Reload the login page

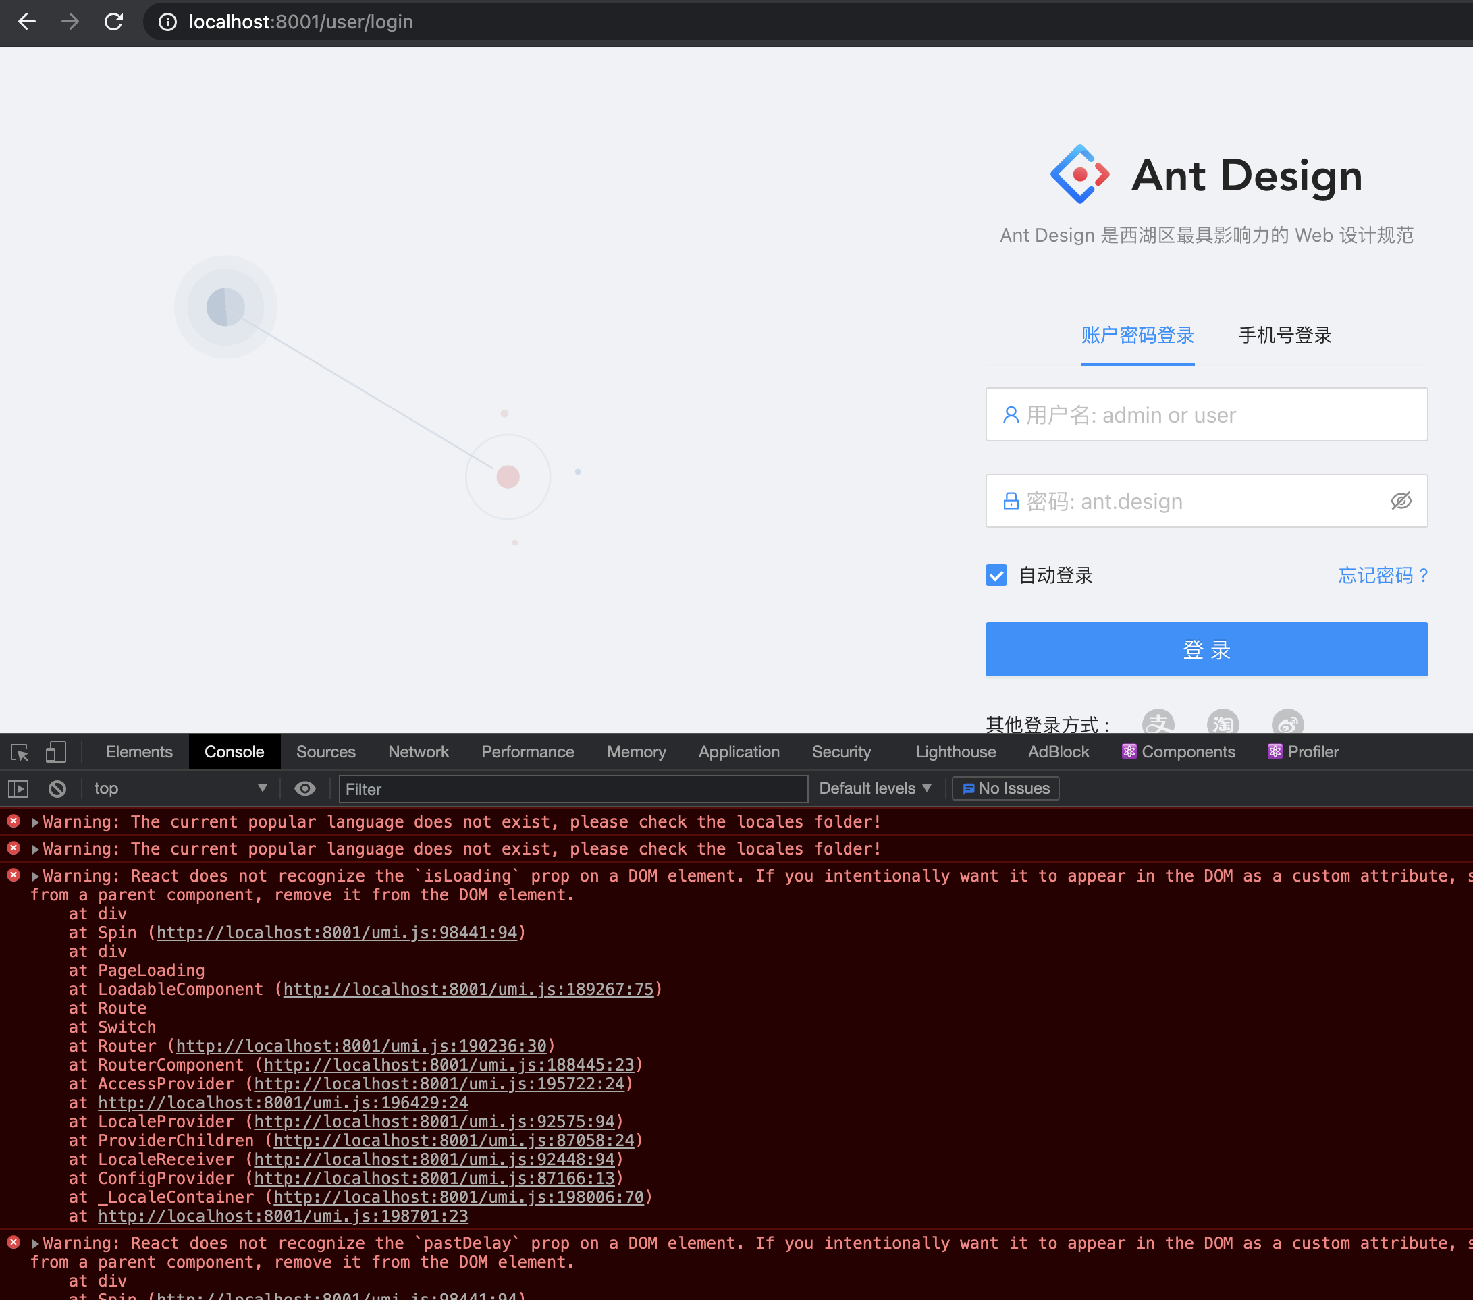point(114,22)
